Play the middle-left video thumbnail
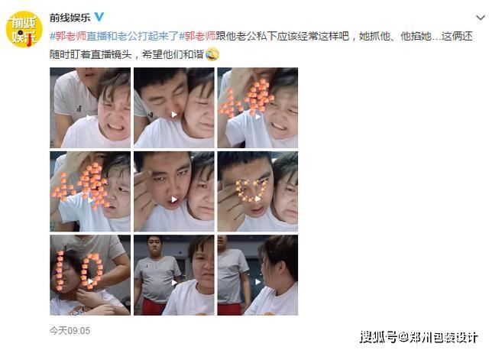This screenshot has height=350, width=489. click(x=90, y=192)
